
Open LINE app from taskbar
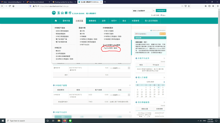[70, 121]
